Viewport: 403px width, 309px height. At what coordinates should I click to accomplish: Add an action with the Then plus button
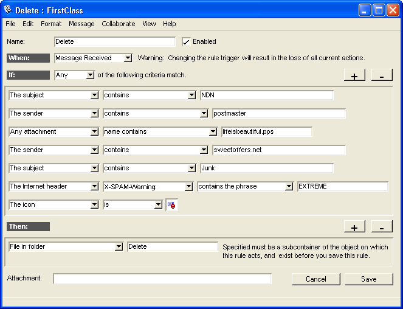[x=354, y=227]
